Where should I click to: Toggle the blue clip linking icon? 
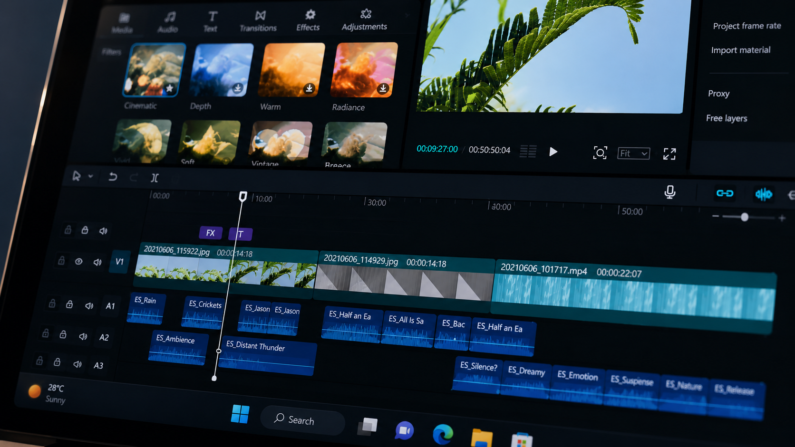[725, 193]
